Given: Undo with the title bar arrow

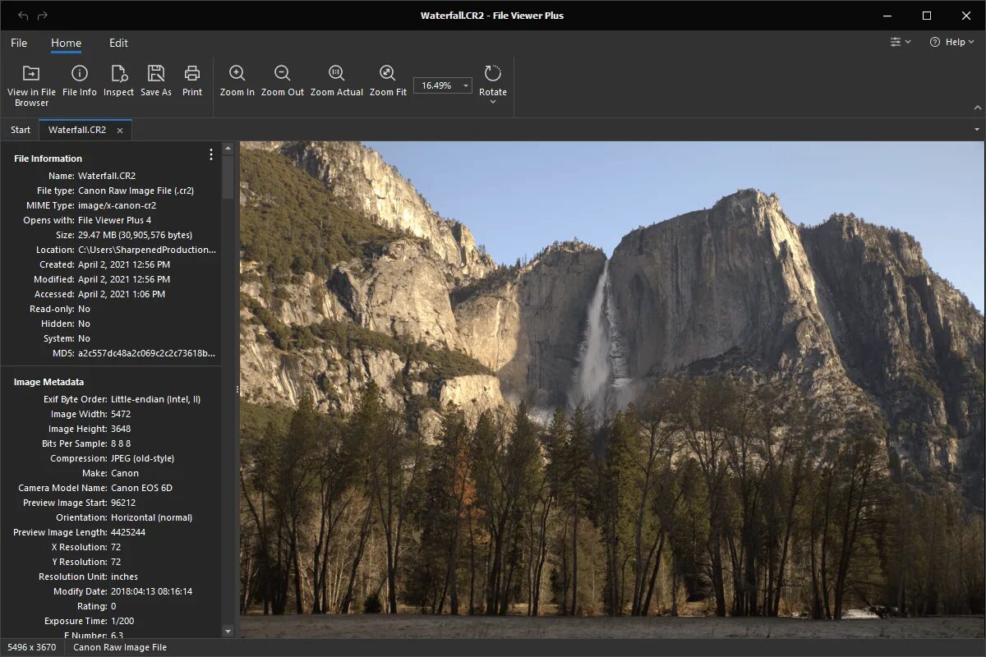Looking at the screenshot, I should [x=23, y=16].
